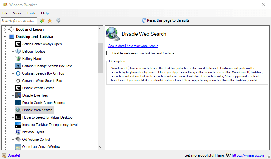Viewport: 271px width, 159px height.
Task: Select Balloon Tooltips tree item
Action: 34,51
